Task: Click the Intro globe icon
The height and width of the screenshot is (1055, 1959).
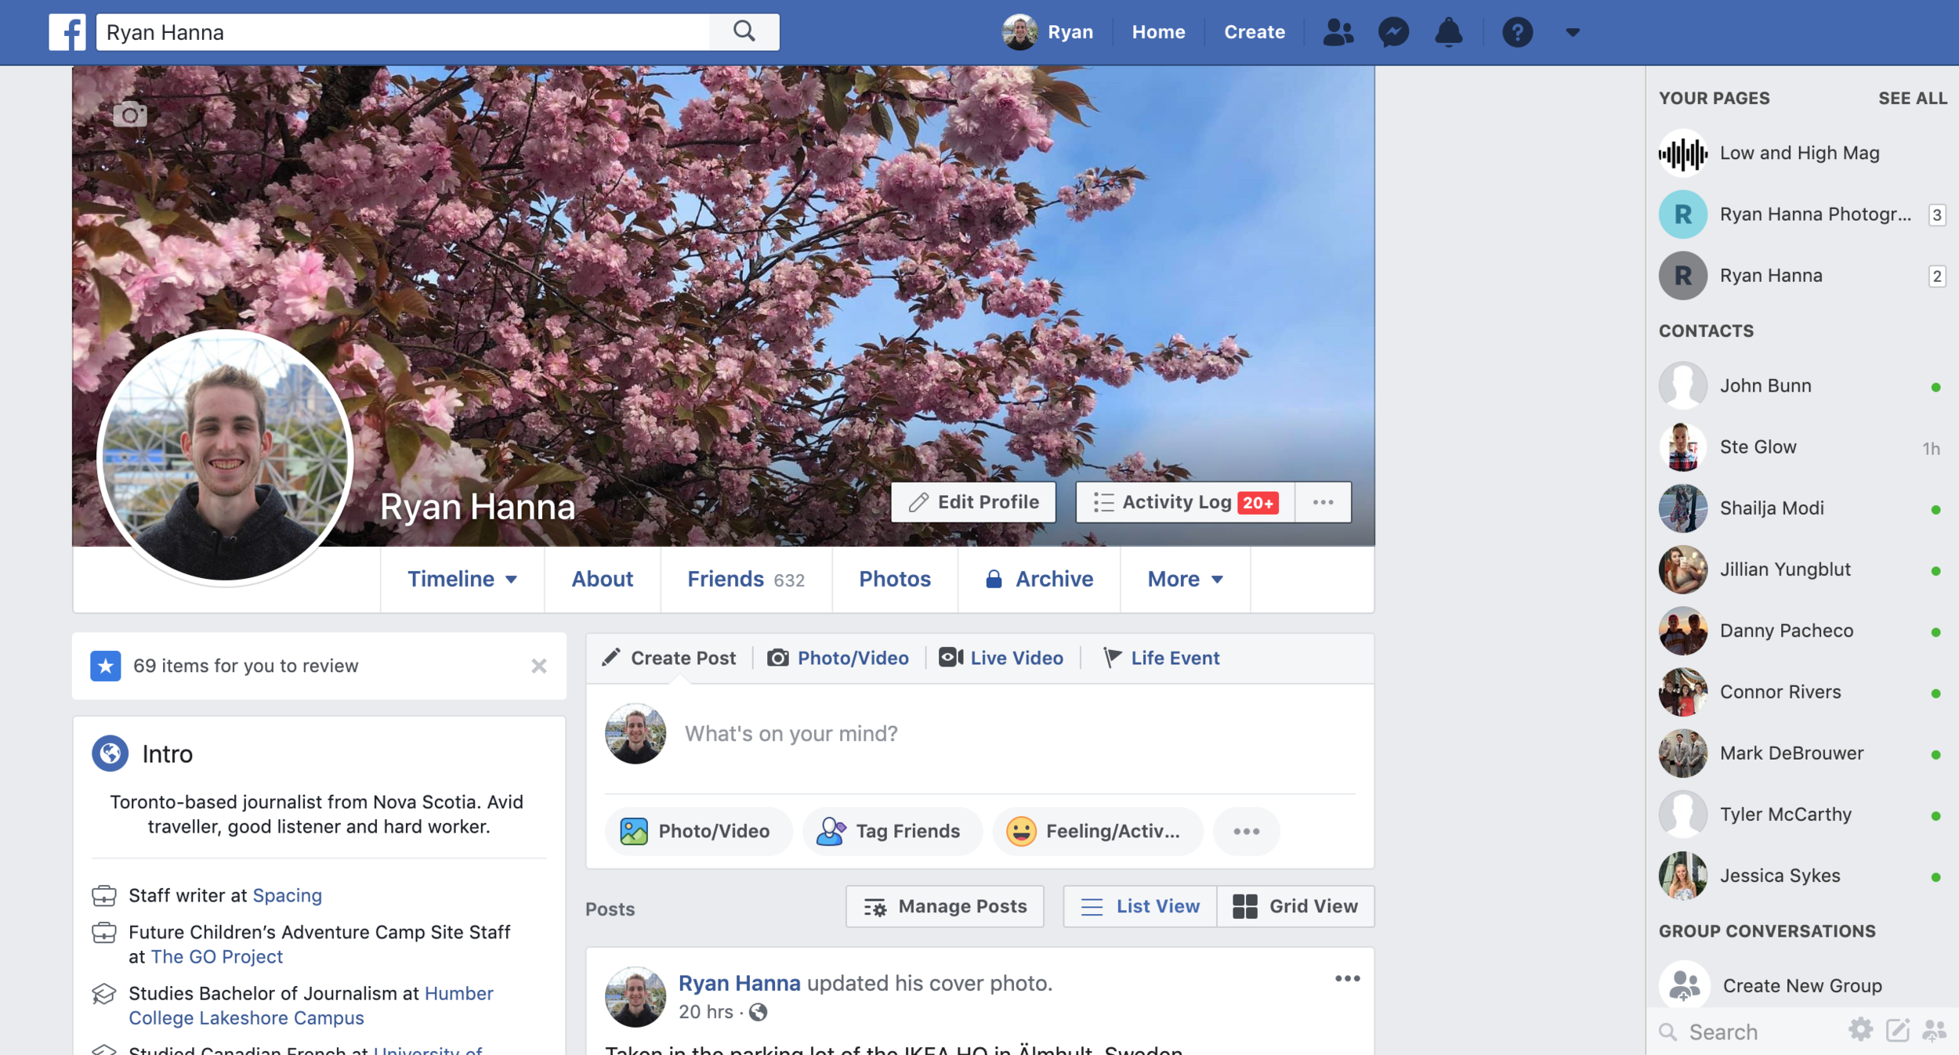Action: [110, 753]
